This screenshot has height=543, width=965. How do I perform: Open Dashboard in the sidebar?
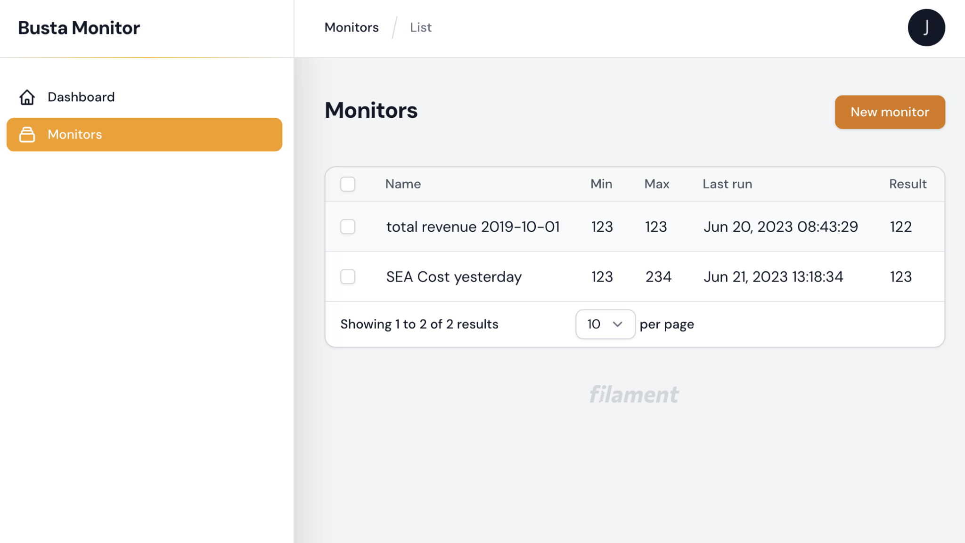(x=81, y=97)
